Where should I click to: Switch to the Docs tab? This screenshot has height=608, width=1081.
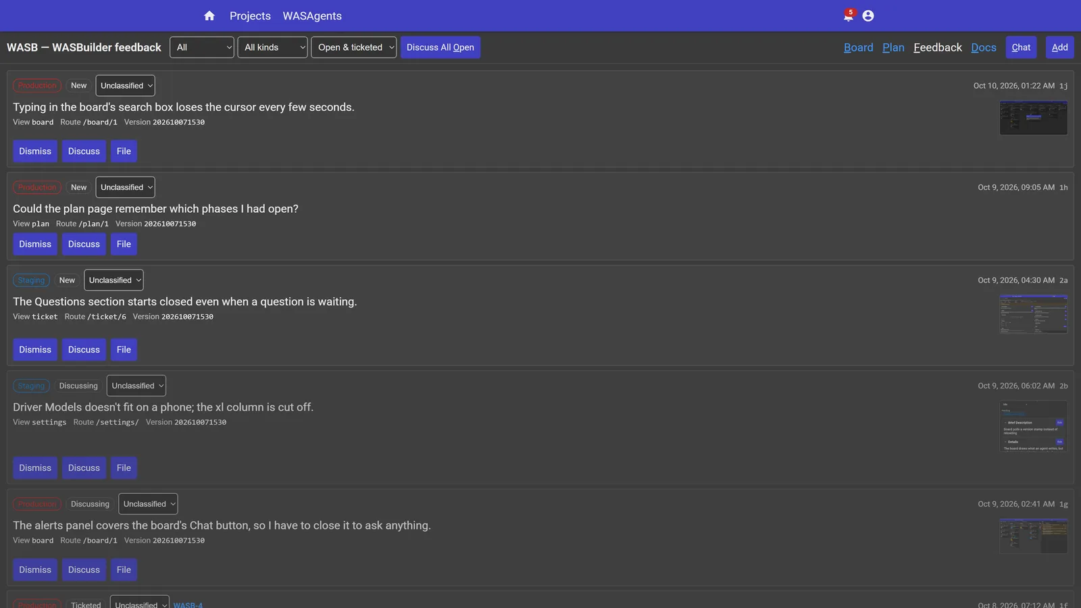(x=984, y=47)
